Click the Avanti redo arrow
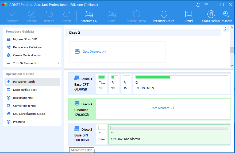 (x=67, y=14)
